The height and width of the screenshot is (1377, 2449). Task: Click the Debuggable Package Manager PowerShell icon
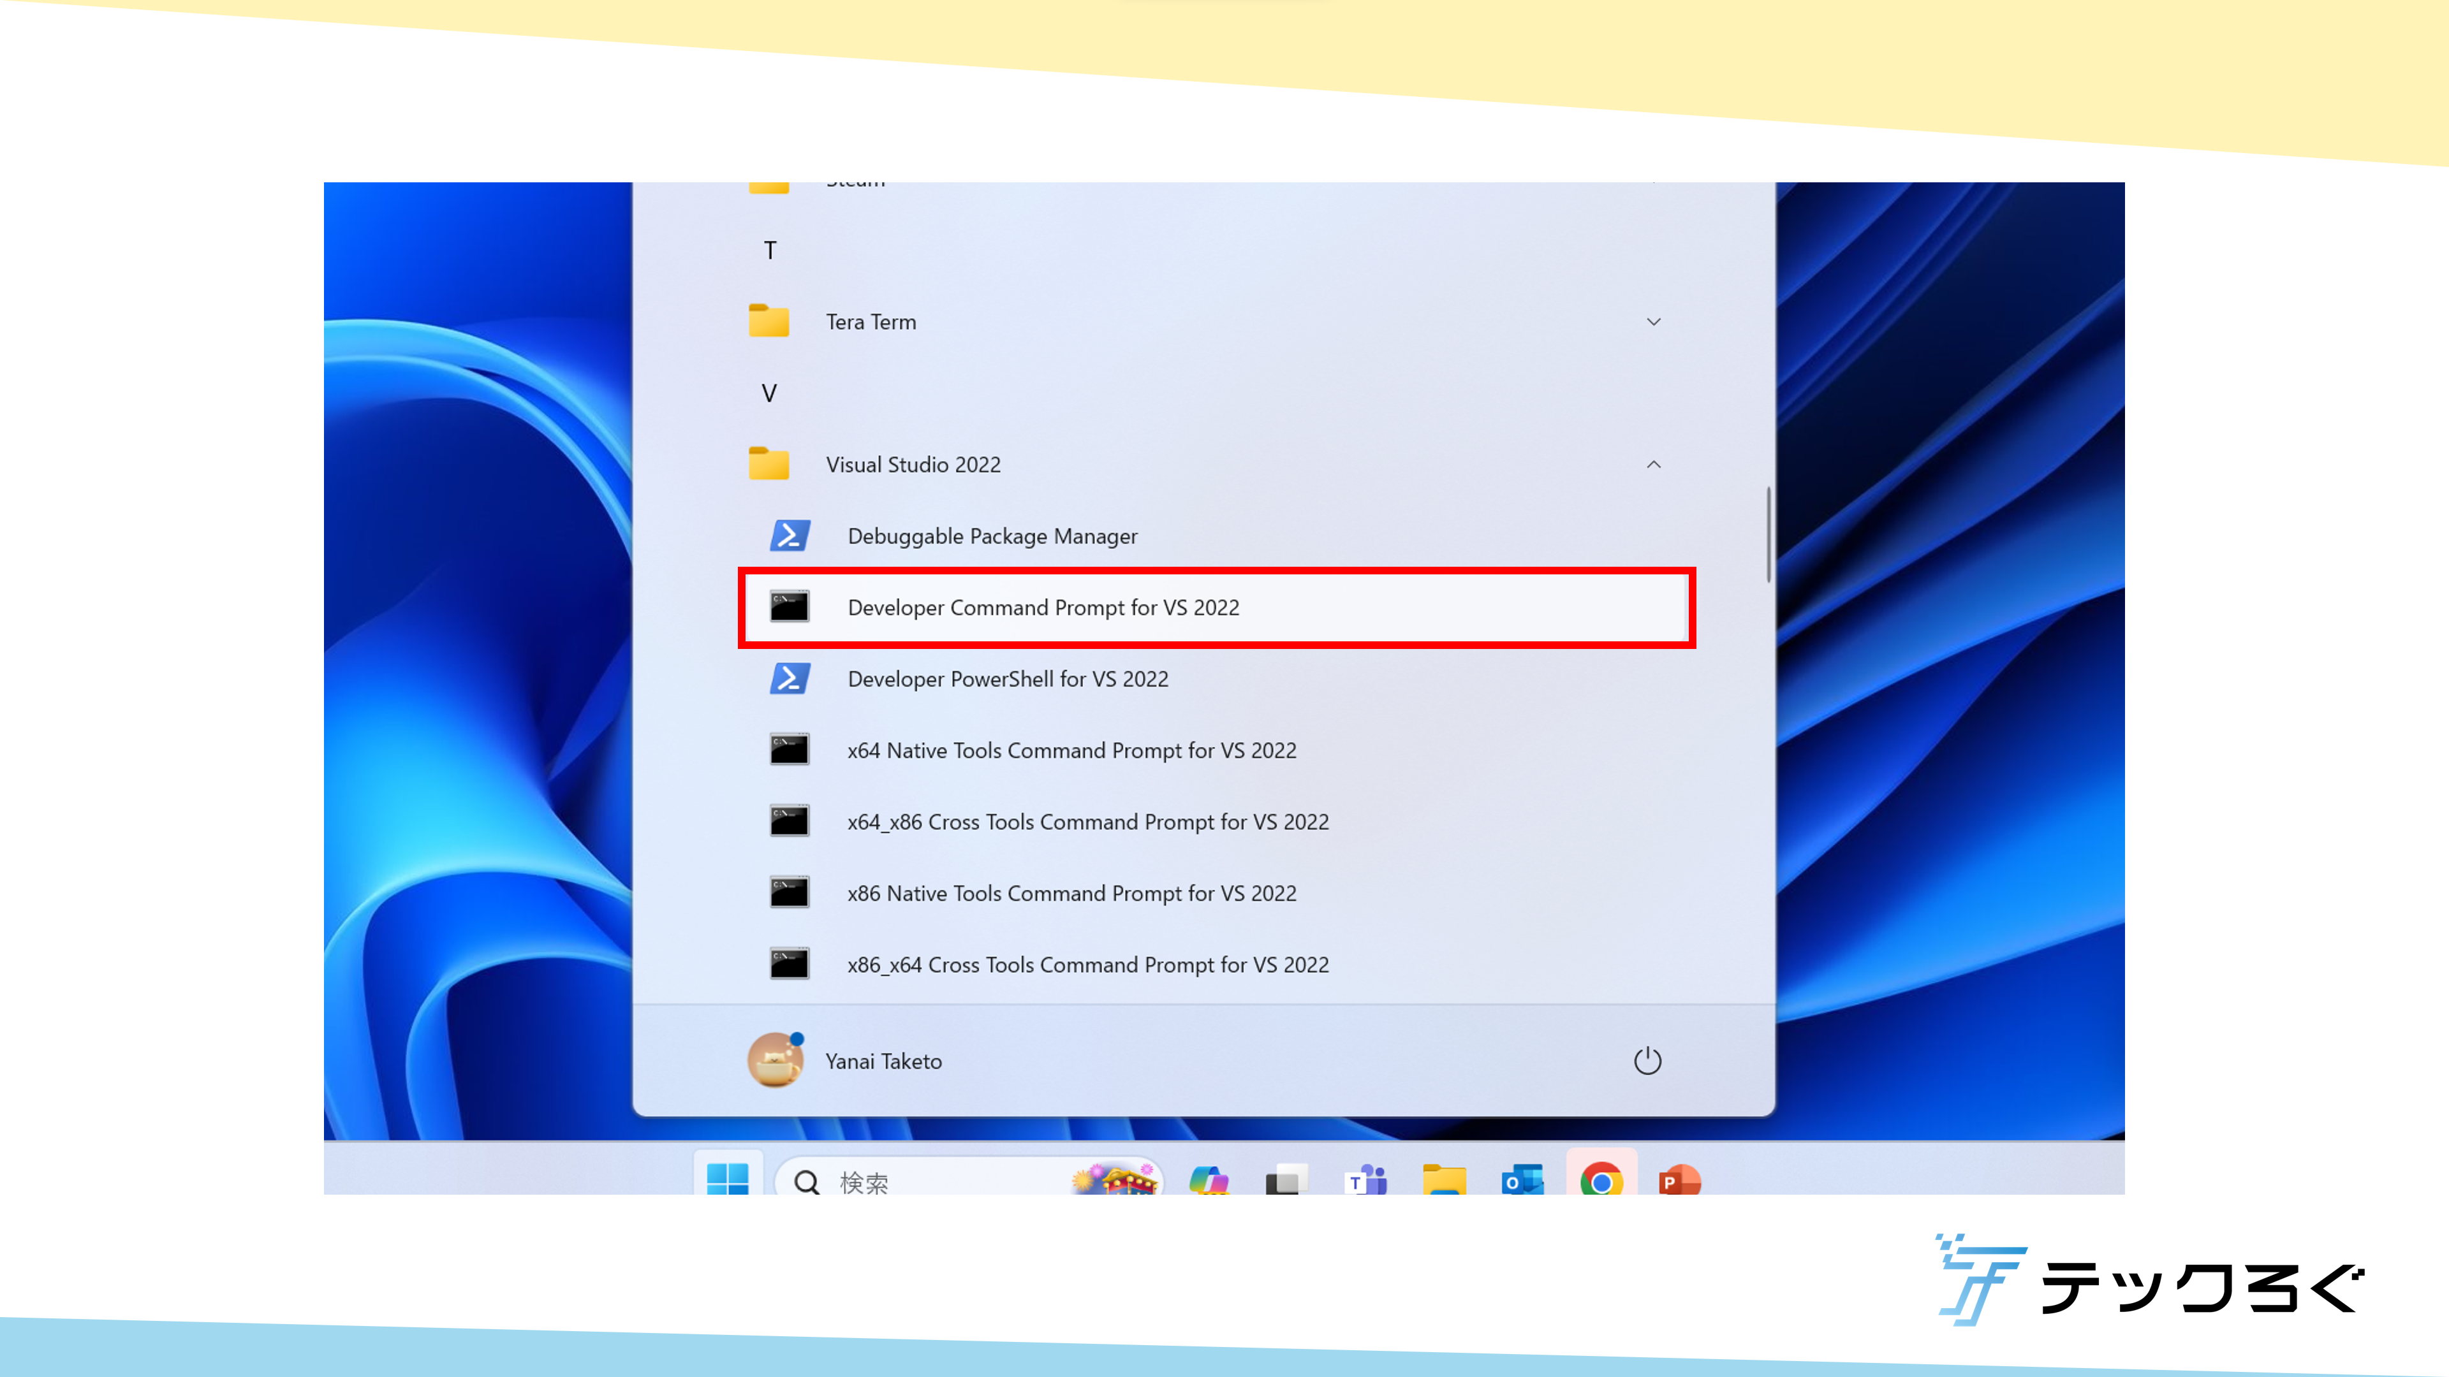pyautogui.click(x=789, y=536)
